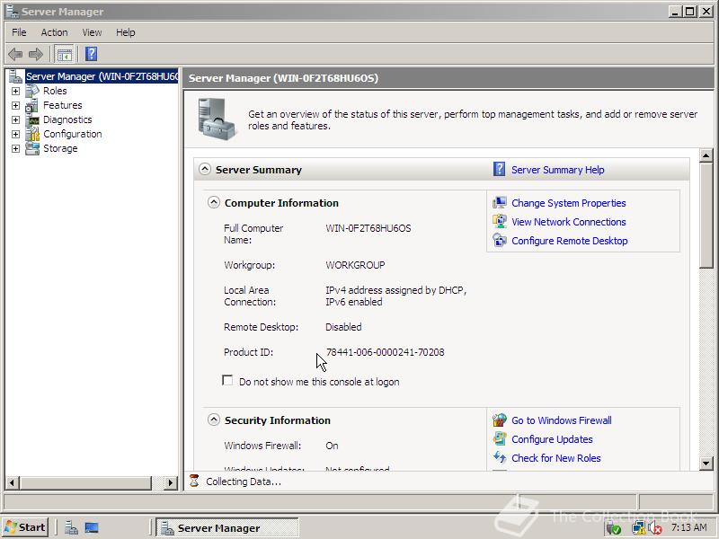Click the Go to Windows Firewall icon
The height and width of the screenshot is (539, 719).
[500, 420]
